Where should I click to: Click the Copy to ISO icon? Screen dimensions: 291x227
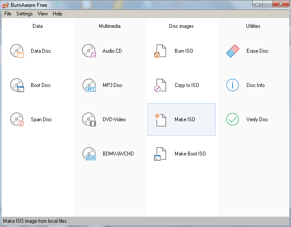pos(160,85)
